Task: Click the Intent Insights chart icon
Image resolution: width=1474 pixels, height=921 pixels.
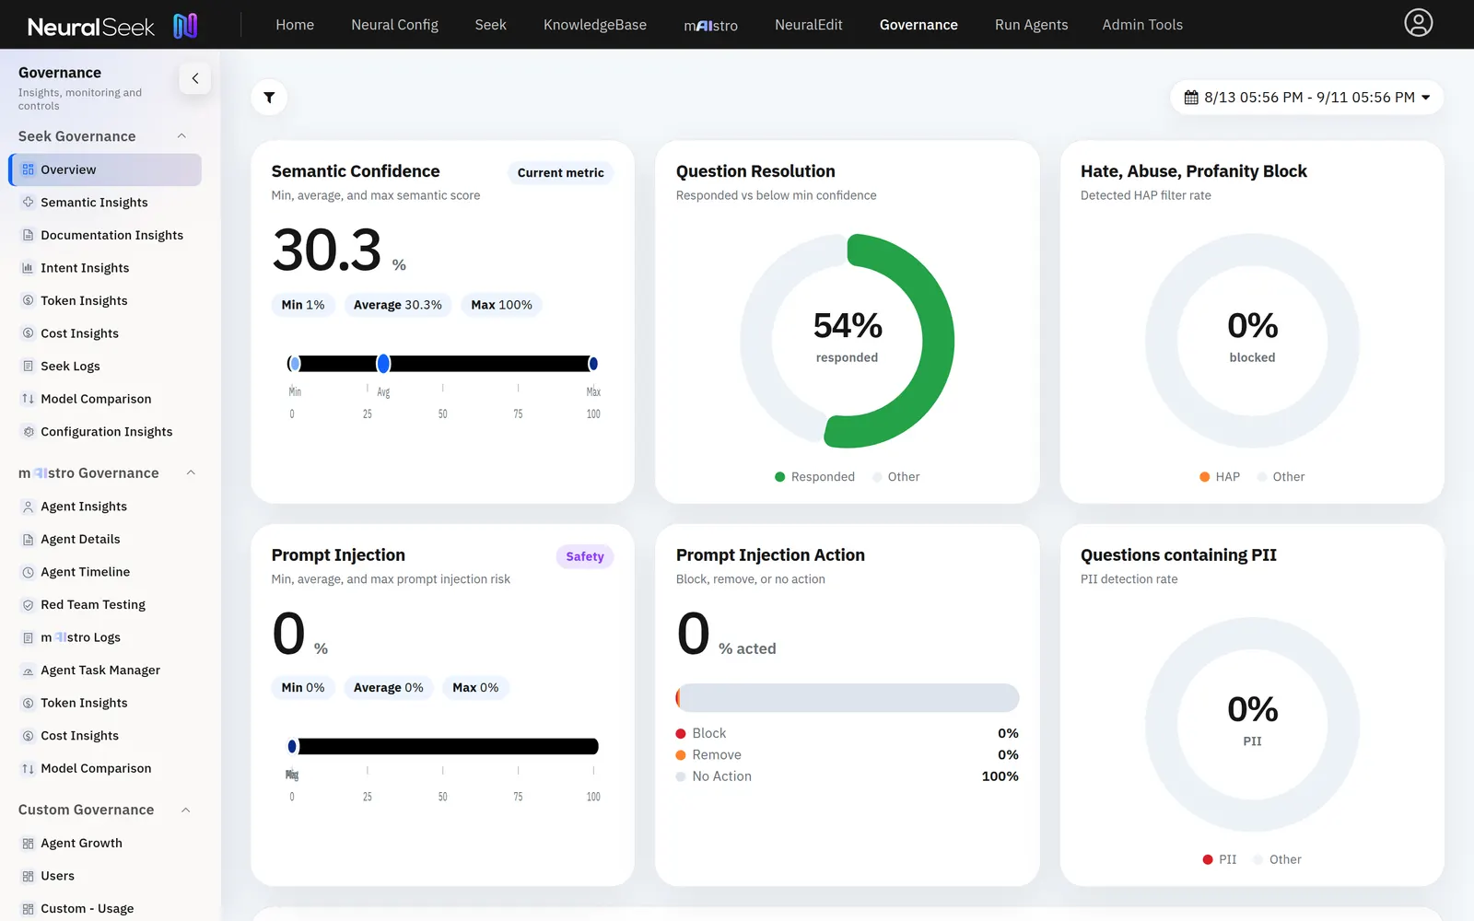Action: tap(29, 268)
